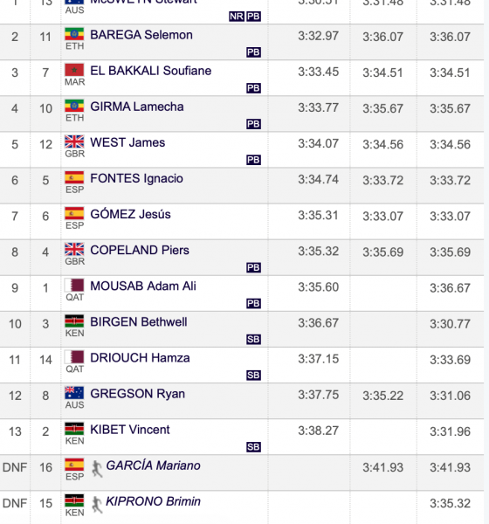Click the Qatar flag beside MOUSAB Adam Ali
489x524 pixels.
pyautogui.click(x=74, y=285)
